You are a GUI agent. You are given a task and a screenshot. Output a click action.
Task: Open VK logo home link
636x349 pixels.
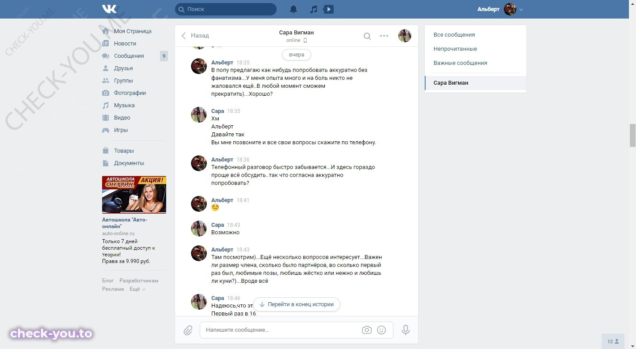pyautogui.click(x=109, y=9)
